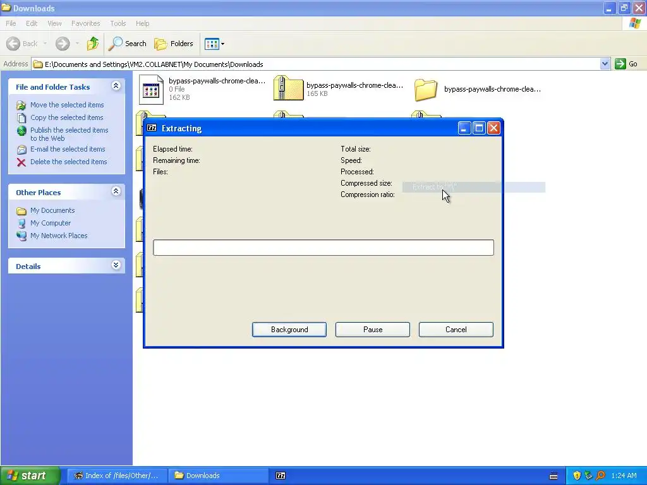Click Cancel in the Extracting dialog
The width and height of the screenshot is (647, 485).
point(456,330)
